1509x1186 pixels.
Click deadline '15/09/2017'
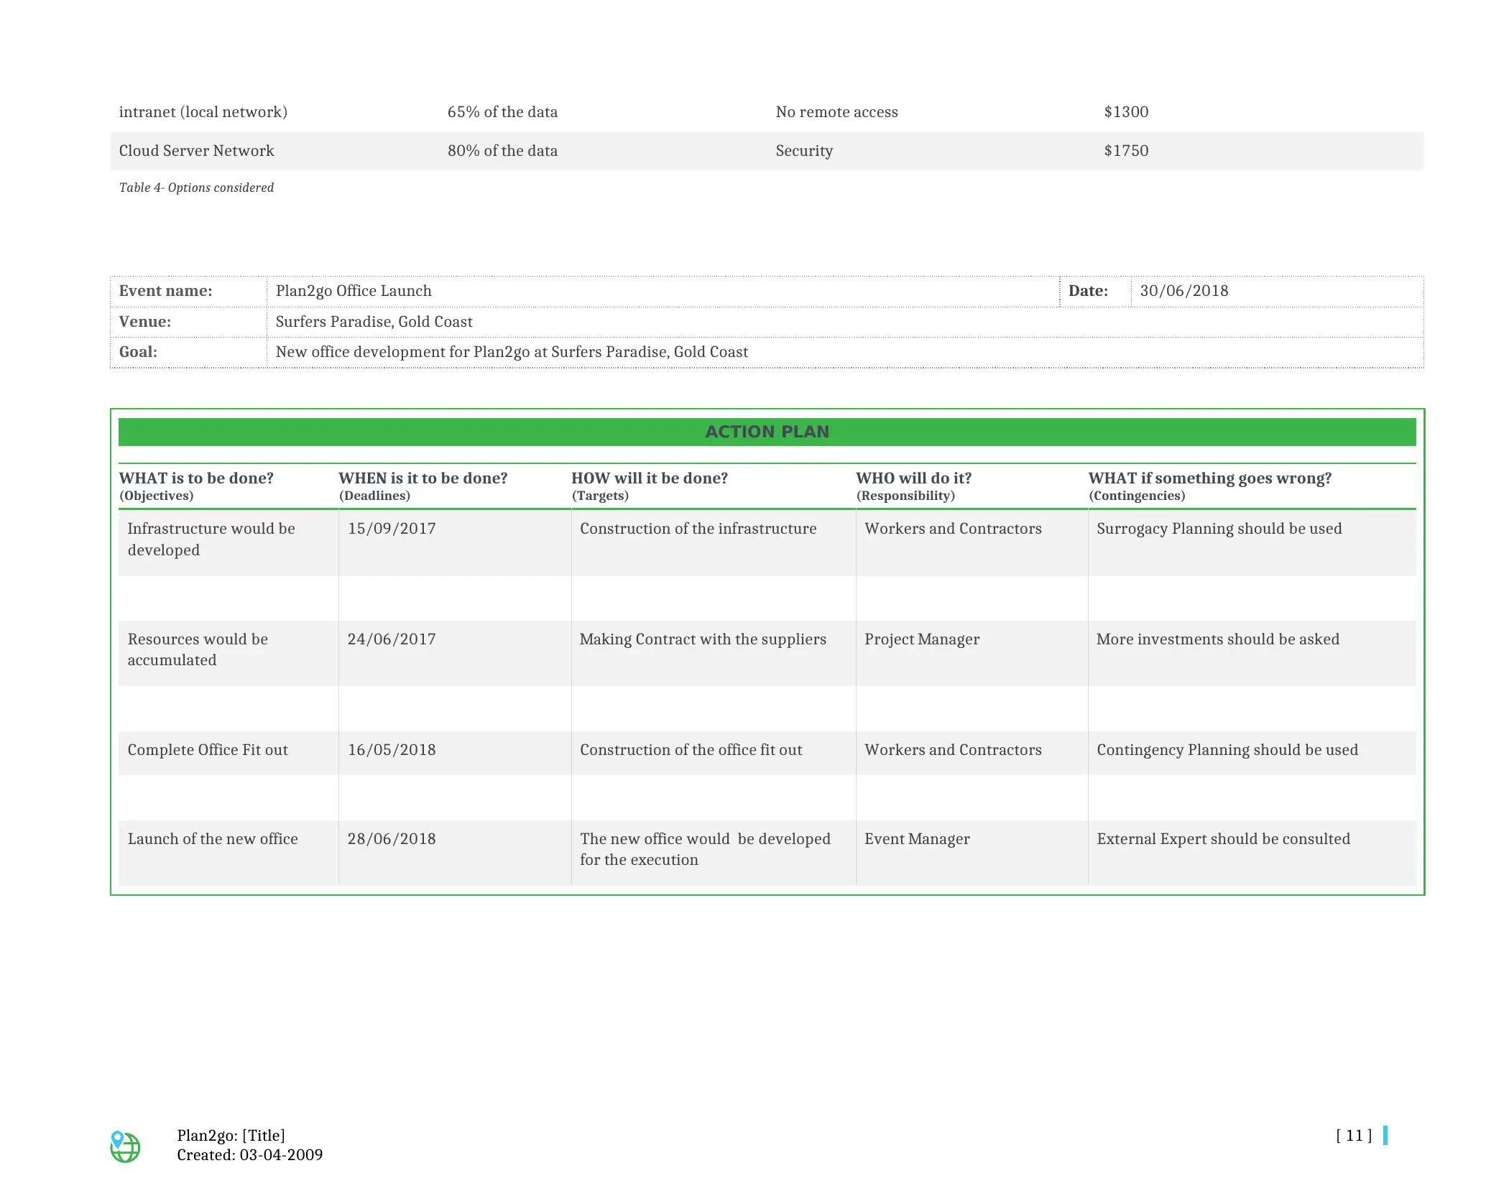pos(392,529)
